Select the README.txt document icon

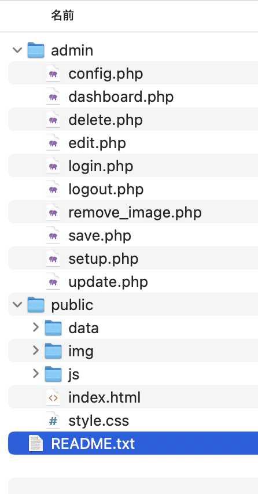click(36, 443)
